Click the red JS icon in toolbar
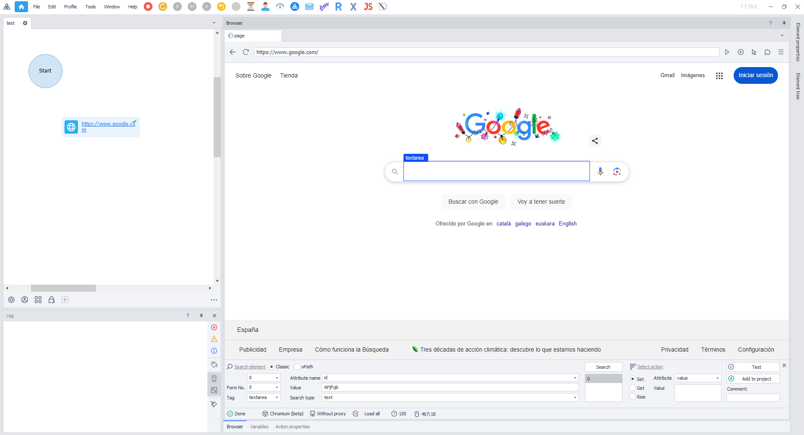The image size is (804, 435). coord(368,7)
